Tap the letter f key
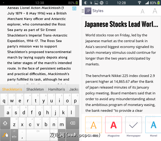Viewport: 161px width, 141px height. pyautogui.click(x=32, y=111)
